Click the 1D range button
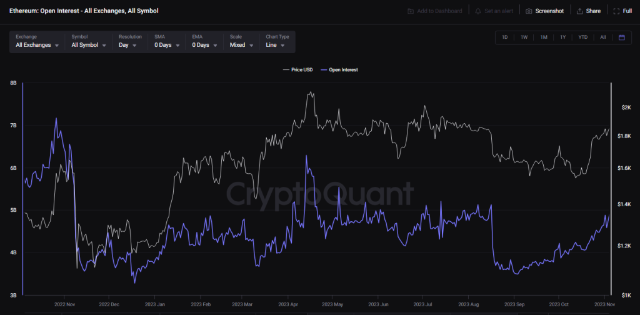 (504, 37)
